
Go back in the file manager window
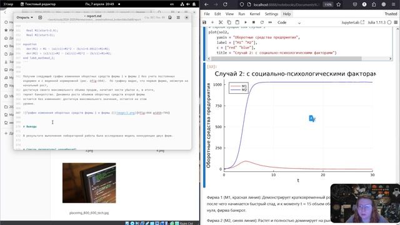coord(5,12)
